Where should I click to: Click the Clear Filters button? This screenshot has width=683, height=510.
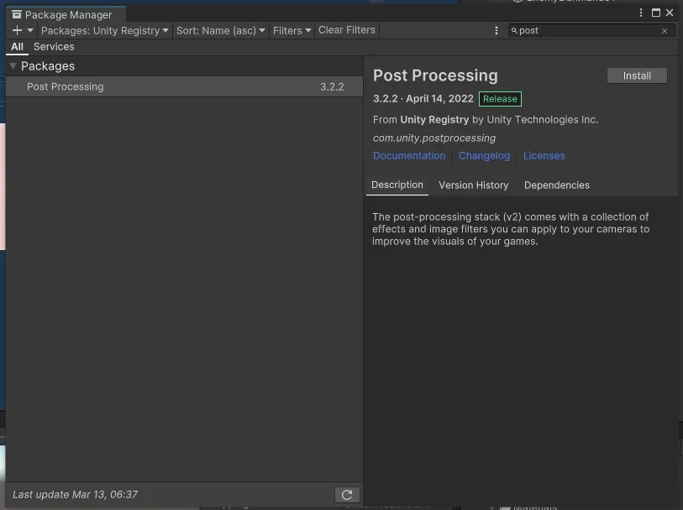347,30
